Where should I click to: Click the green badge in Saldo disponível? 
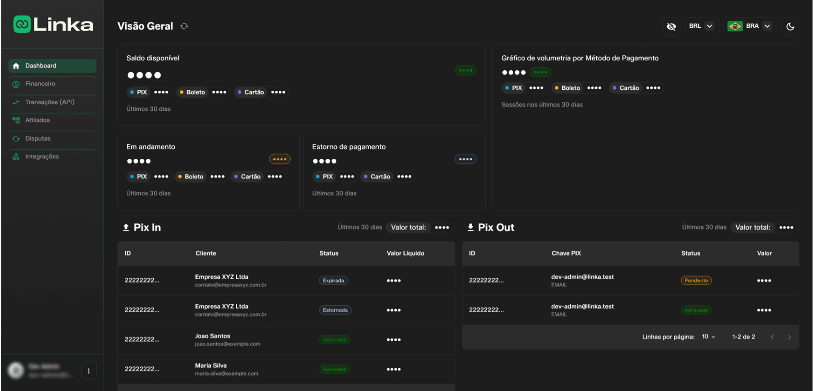[465, 70]
